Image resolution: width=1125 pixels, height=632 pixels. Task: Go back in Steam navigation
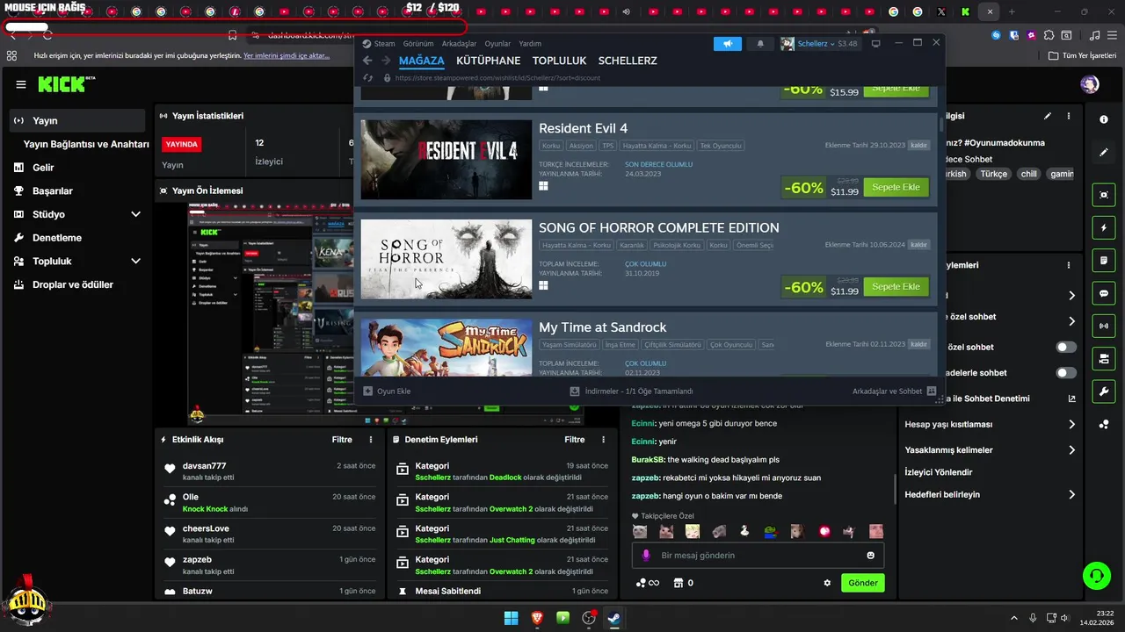click(367, 61)
